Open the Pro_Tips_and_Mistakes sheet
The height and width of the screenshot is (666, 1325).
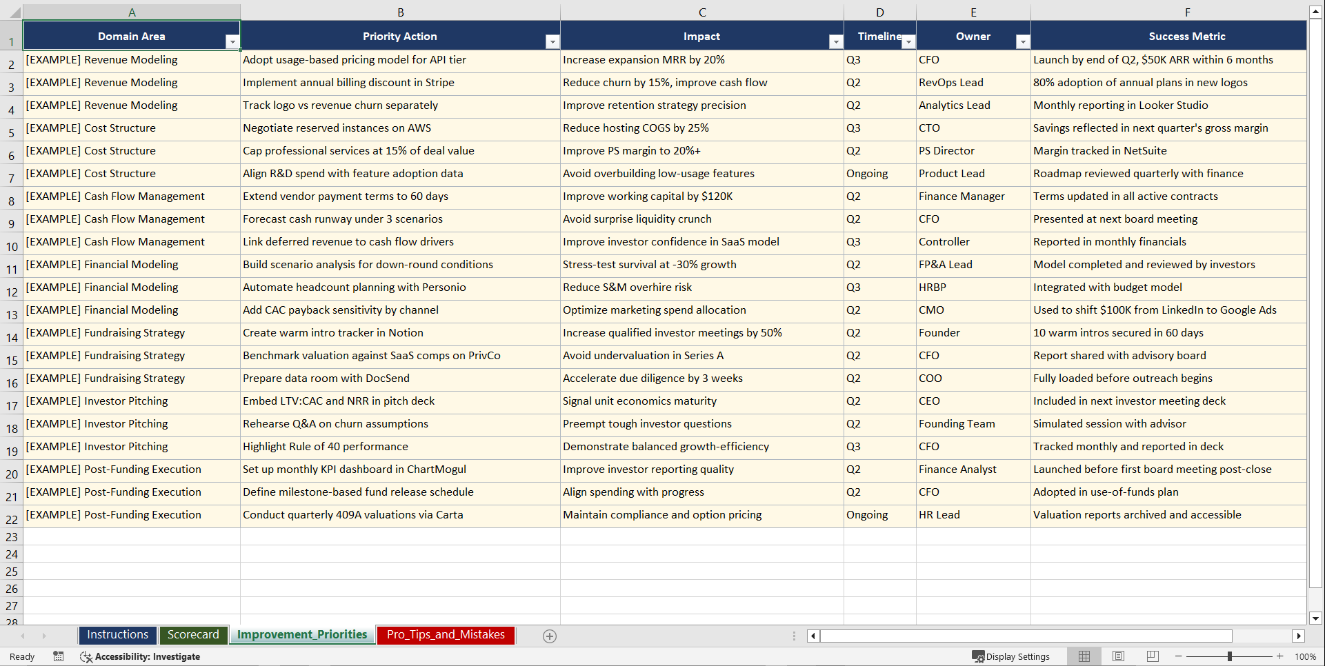click(445, 635)
